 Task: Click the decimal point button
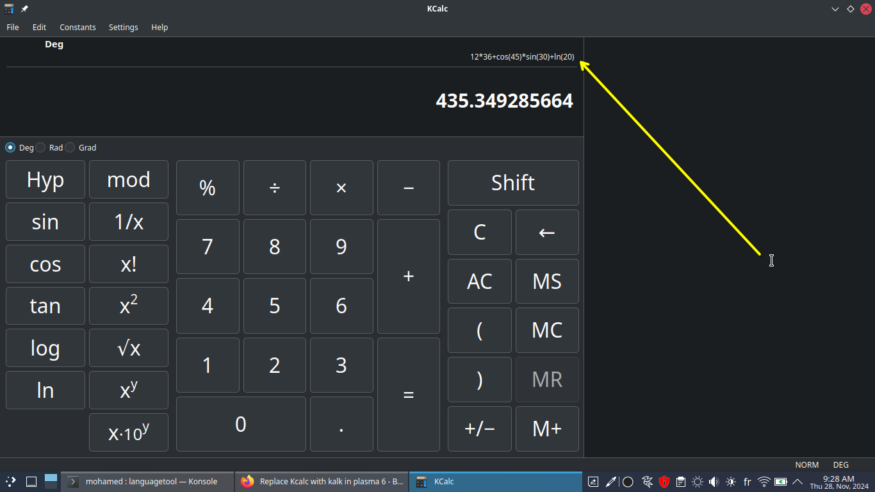click(341, 424)
